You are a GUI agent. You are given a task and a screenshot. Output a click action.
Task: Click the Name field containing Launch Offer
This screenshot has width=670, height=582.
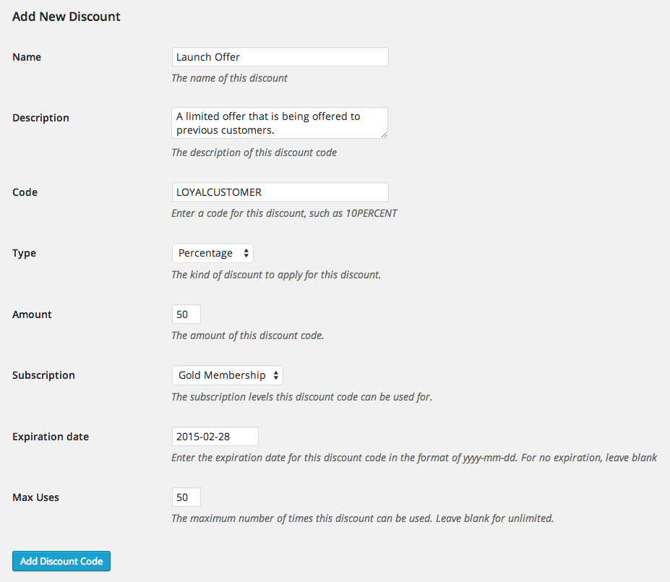click(x=280, y=57)
